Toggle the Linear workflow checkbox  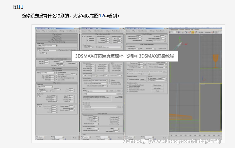[57, 80]
